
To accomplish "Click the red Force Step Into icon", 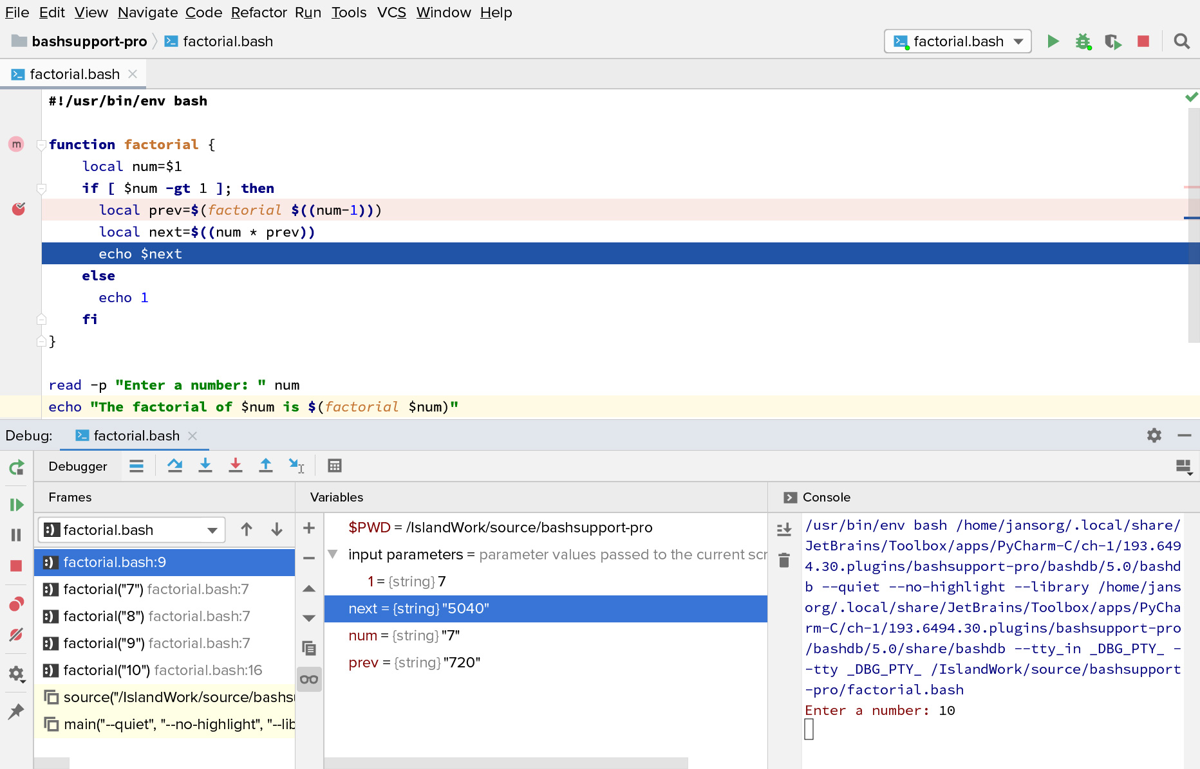I will 235,466.
